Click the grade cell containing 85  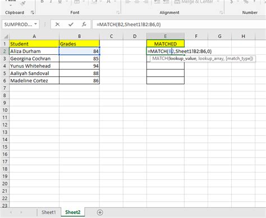[80, 59]
